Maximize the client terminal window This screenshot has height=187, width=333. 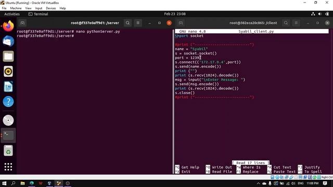(x=317, y=23)
